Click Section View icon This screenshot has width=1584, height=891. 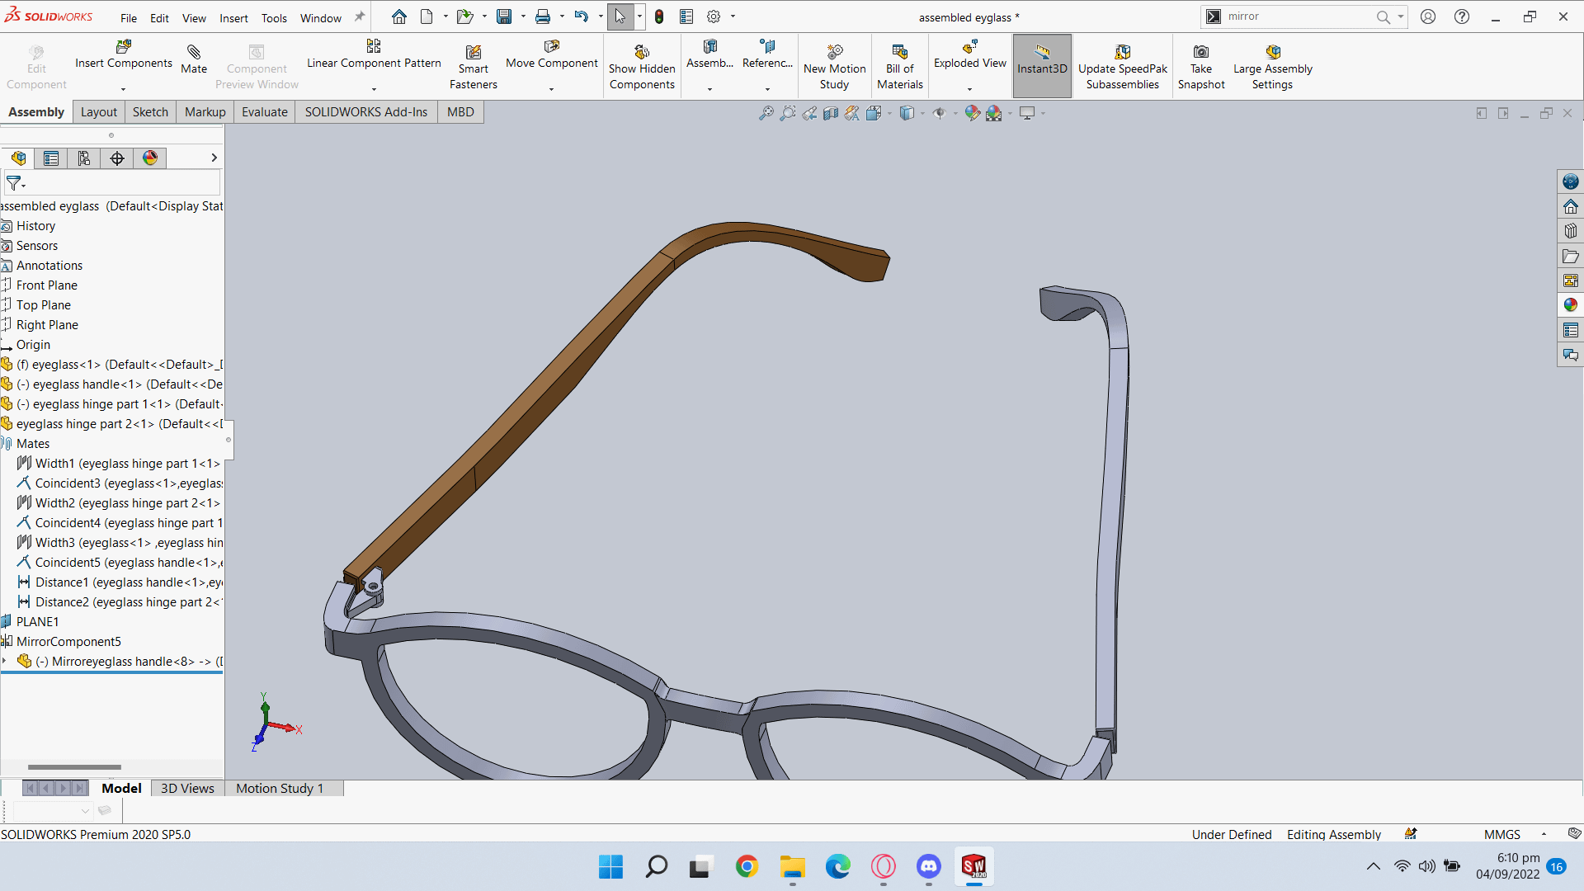pyautogui.click(x=831, y=113)
